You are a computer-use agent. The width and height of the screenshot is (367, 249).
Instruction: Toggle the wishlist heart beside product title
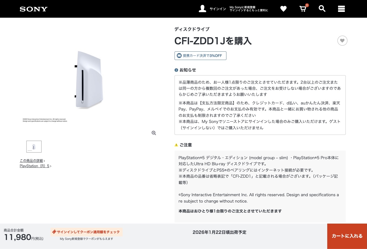[342, 41]
